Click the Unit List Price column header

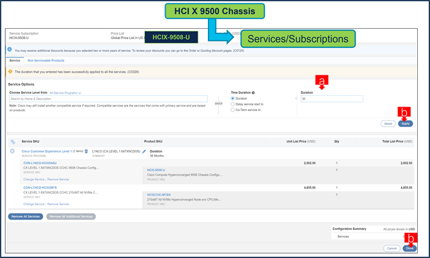click(301, 141)
